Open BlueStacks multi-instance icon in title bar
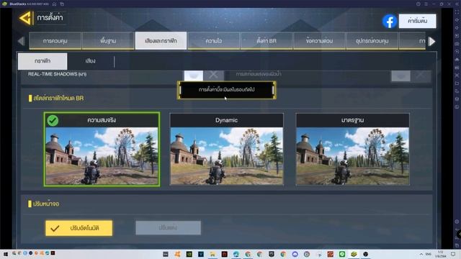This screenshot has width=461, height=259. click(x=62, y=4)
